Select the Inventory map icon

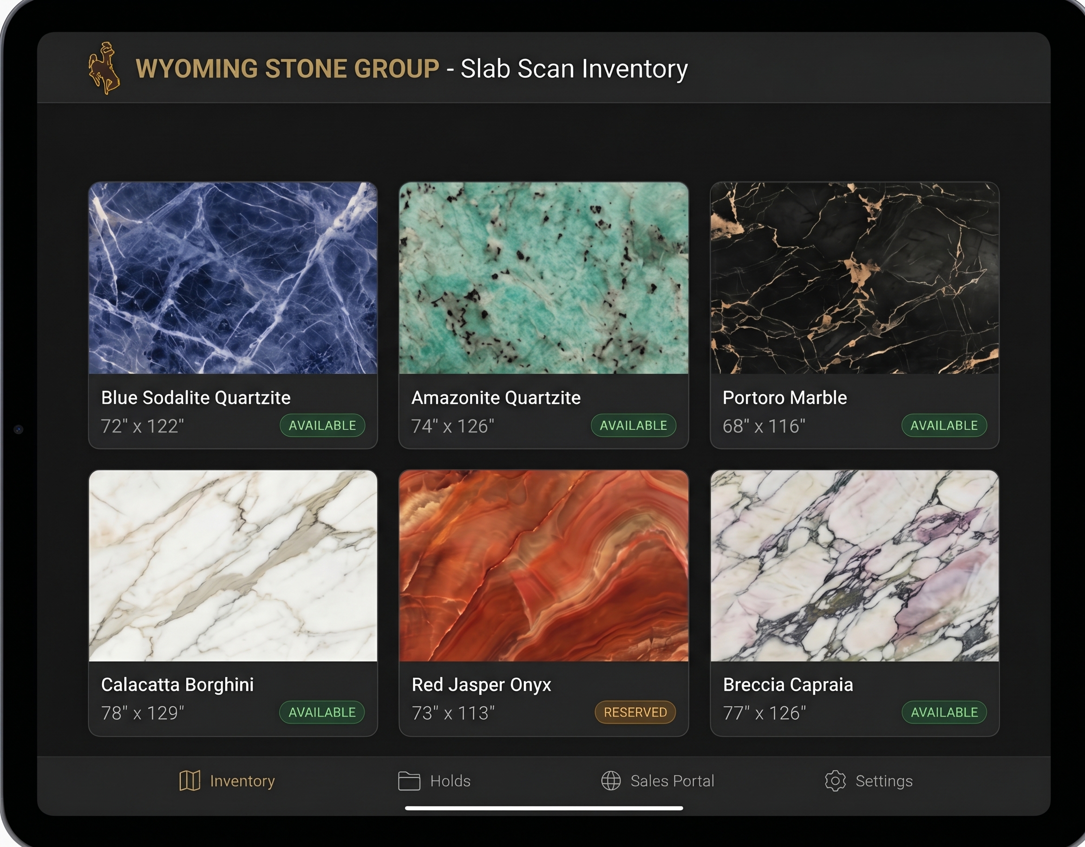click(x=190, y=781)
